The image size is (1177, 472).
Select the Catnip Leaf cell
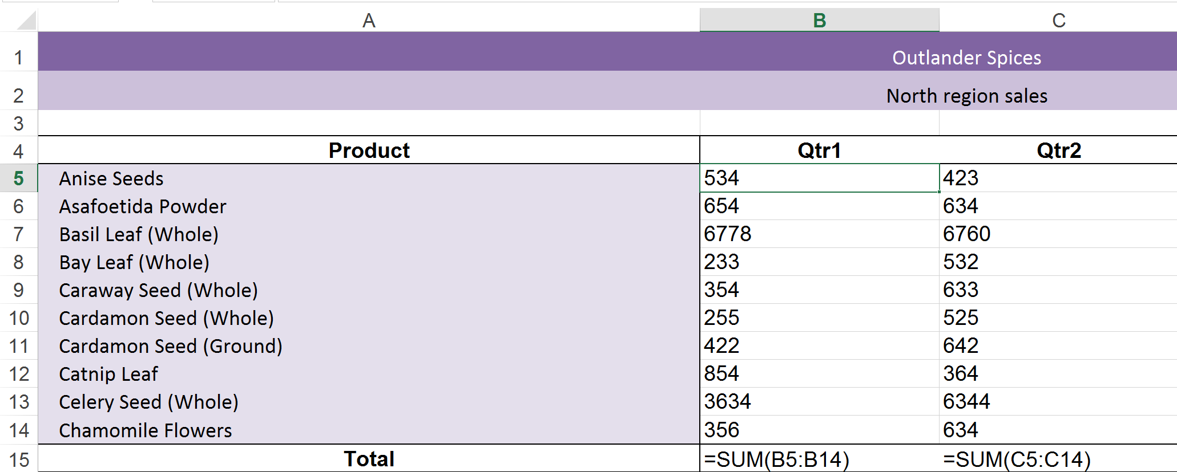tap(369, 374)
